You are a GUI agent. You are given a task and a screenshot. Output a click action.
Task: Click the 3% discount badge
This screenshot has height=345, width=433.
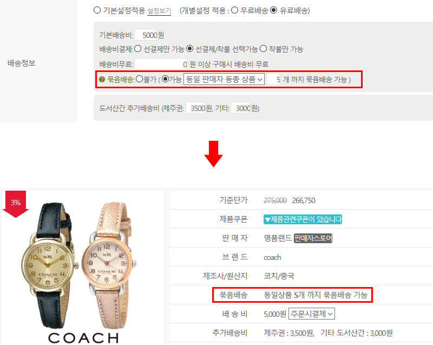pos(16,204)
